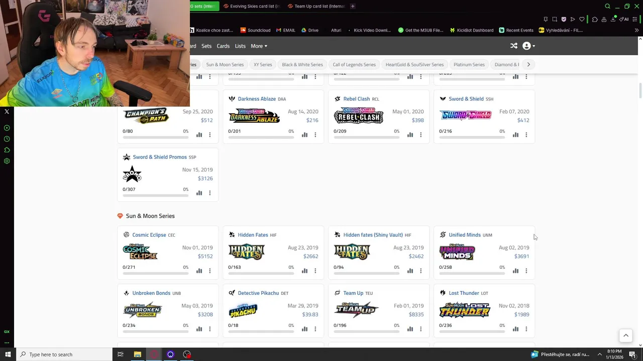Open the browser search icon
The image size is (643, 361).
point(607,6)
